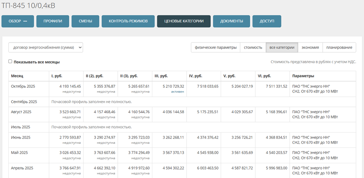Click the Сентябрь 2025 row label
Image resolution: width=364 pixels, height=178 pixels.
tap(24, 102)
